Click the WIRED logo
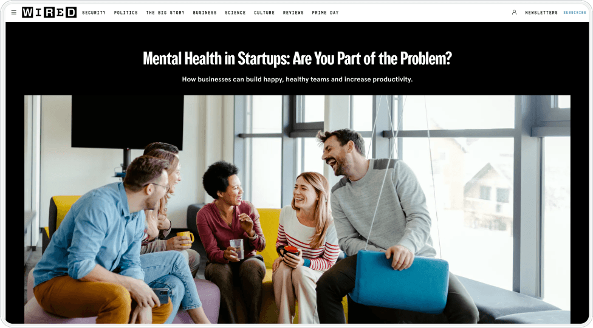Image resolution: width=593 pixels, height=328 pixels. coord(49,13)
